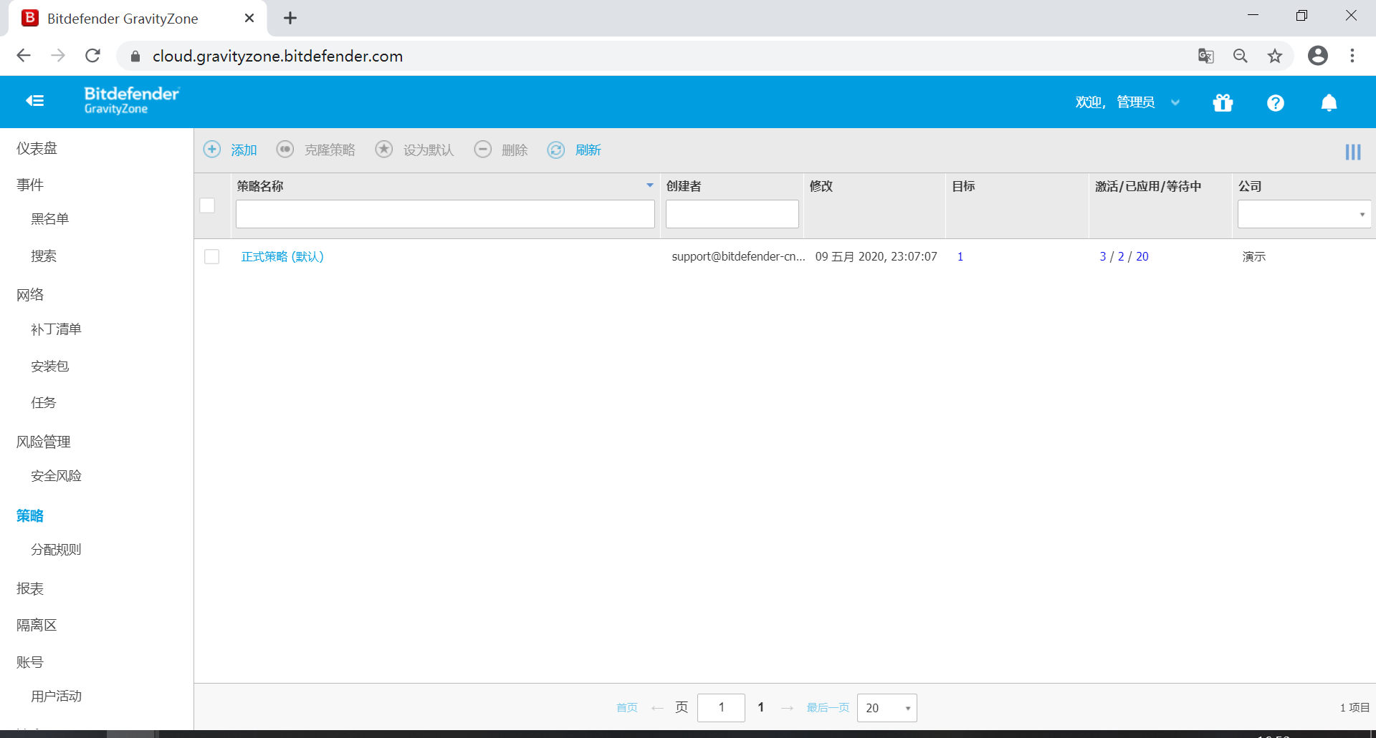Open 风险管理 in sidebar

(43, 442)
